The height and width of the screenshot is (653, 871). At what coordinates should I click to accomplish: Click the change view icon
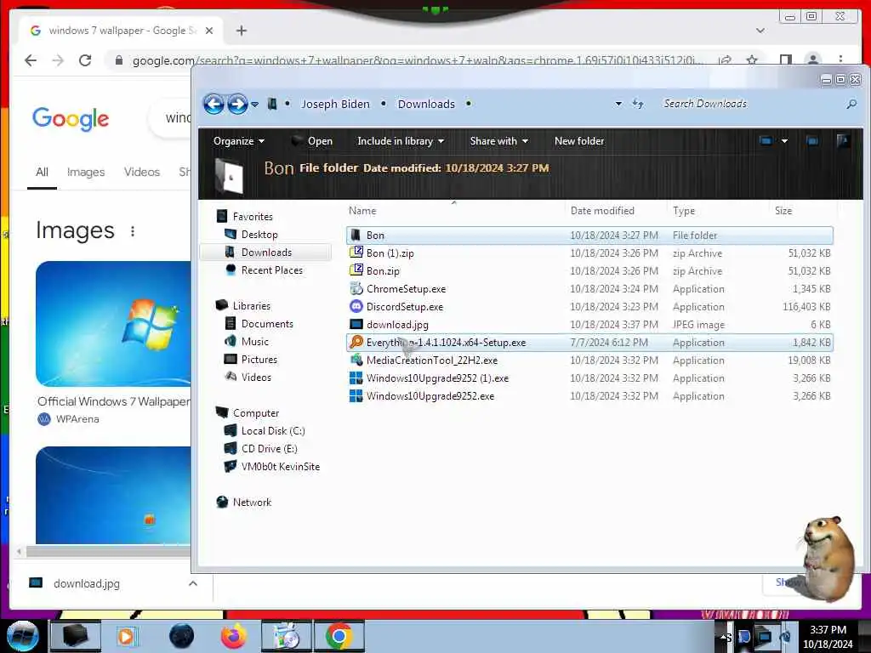pyautogui.click(x=766, y=141)
